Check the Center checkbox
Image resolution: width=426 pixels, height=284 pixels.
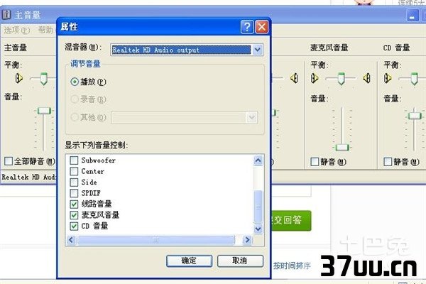point(74,171)
